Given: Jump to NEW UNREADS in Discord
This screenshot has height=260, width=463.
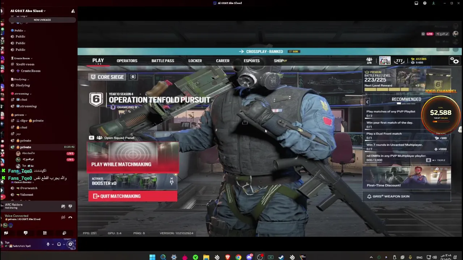Looking at the screenshot, I should click(42, 20).
